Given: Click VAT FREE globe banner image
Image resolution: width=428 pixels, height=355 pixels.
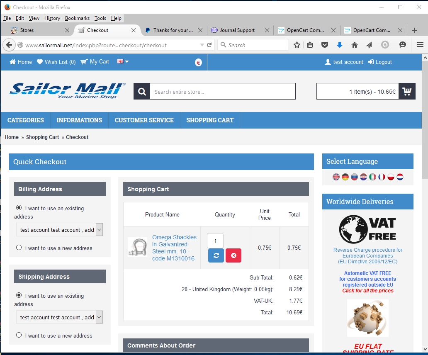Looking at the screenshot, I should tap(368, 229).
